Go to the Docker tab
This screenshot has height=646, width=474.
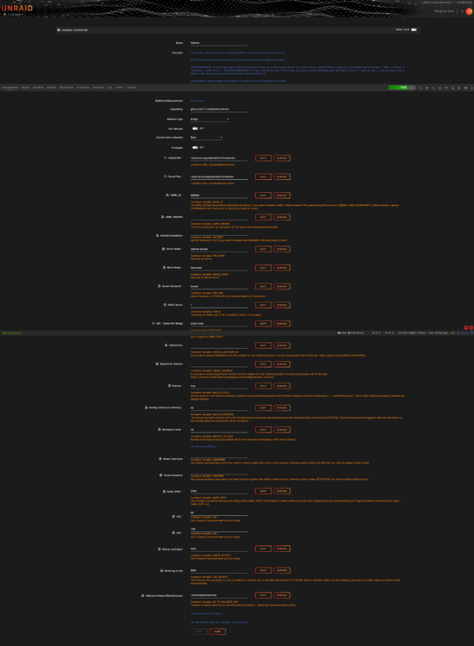tap(98, 87)
